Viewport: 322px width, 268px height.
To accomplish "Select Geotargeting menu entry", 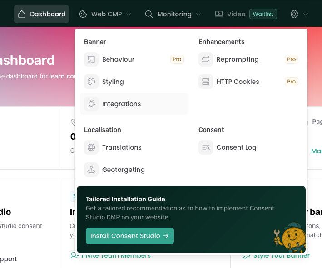I will (x=134, y=170).
